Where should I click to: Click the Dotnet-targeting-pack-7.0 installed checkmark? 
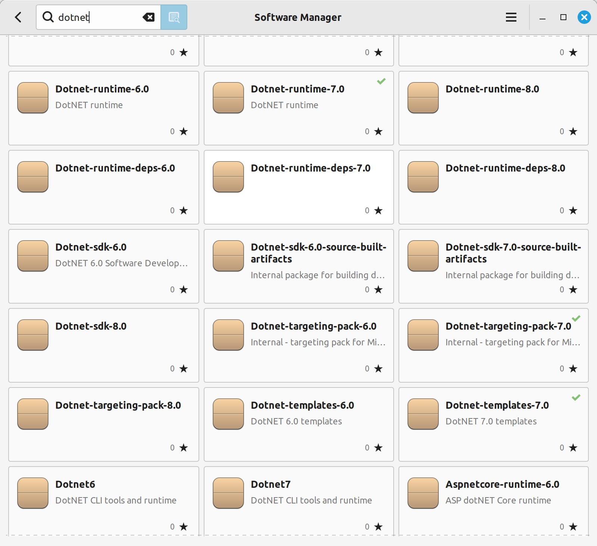pos(576,318)
